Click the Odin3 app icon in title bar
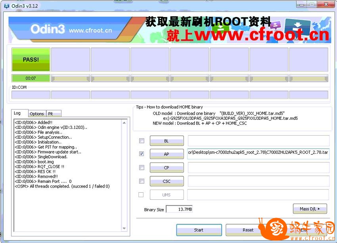This screenshot has width=337, height=243. [7, 6]
